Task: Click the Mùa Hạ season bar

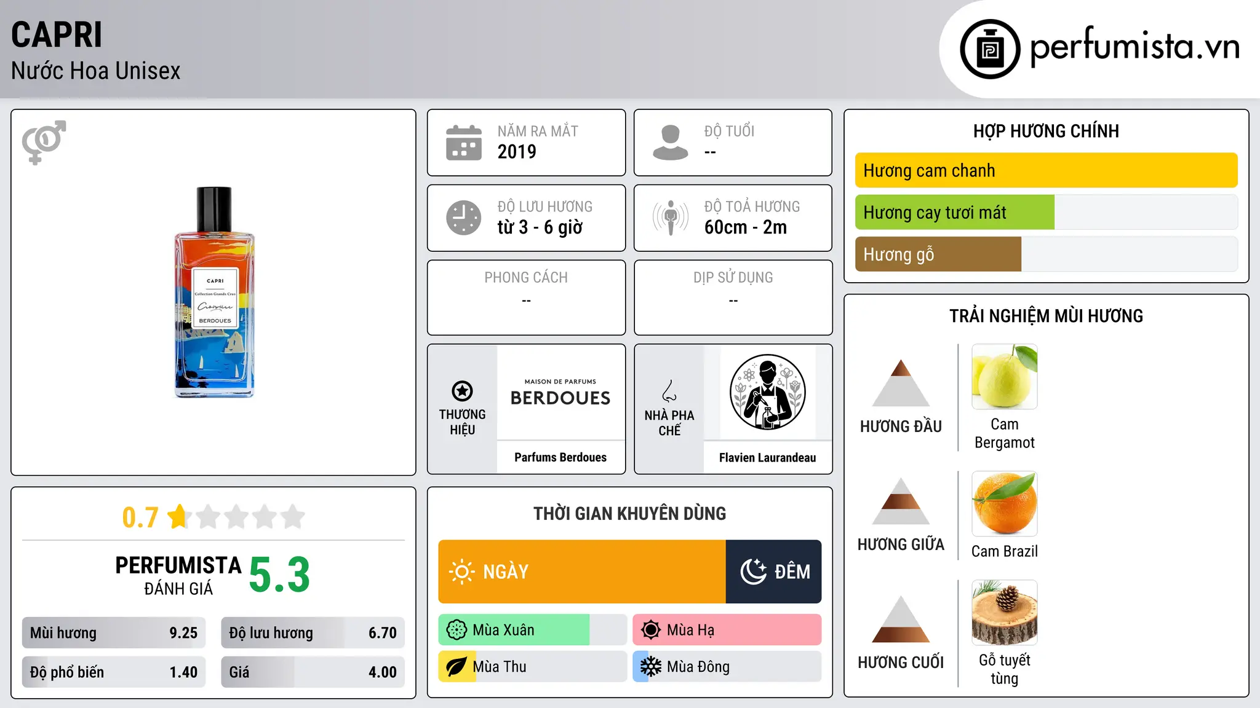Action: pos(727,630)
